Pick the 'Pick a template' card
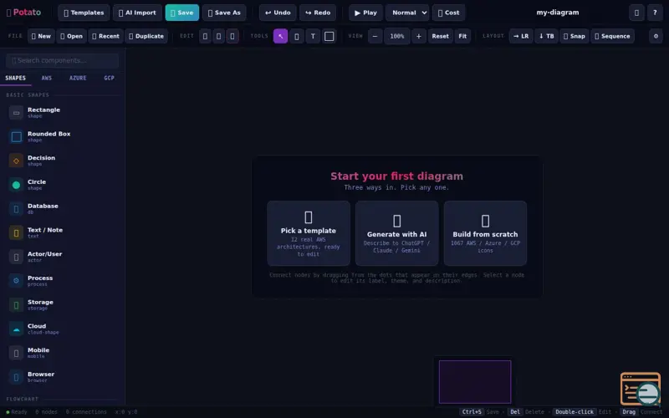 309,233
